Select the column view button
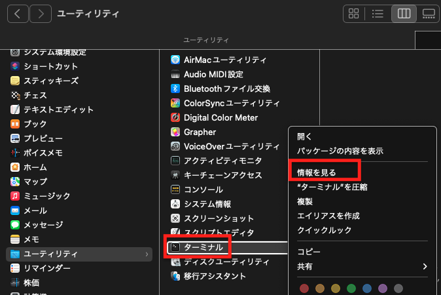Viewport: 441px width, 295px height. 404,13
